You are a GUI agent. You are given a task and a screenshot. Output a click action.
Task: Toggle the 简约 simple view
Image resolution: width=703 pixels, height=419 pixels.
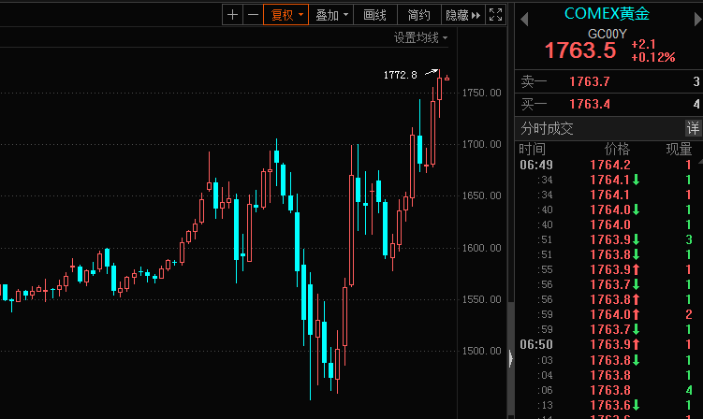pyautogui.click(x=418, y=14)
